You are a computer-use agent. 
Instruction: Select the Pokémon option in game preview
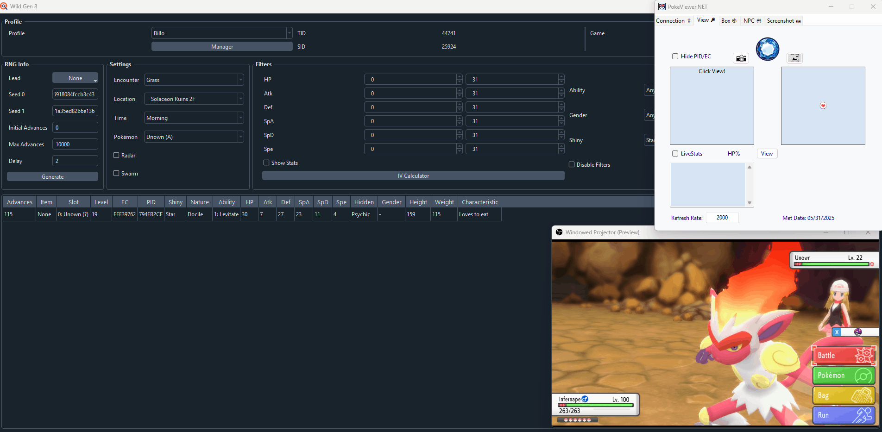tap(844, 376)
